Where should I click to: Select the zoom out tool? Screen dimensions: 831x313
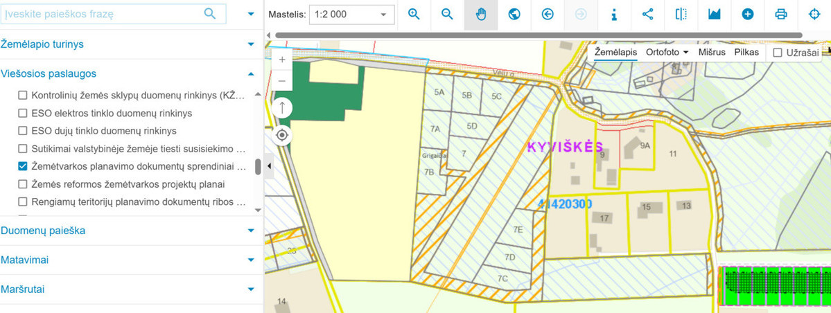[447, 15]
